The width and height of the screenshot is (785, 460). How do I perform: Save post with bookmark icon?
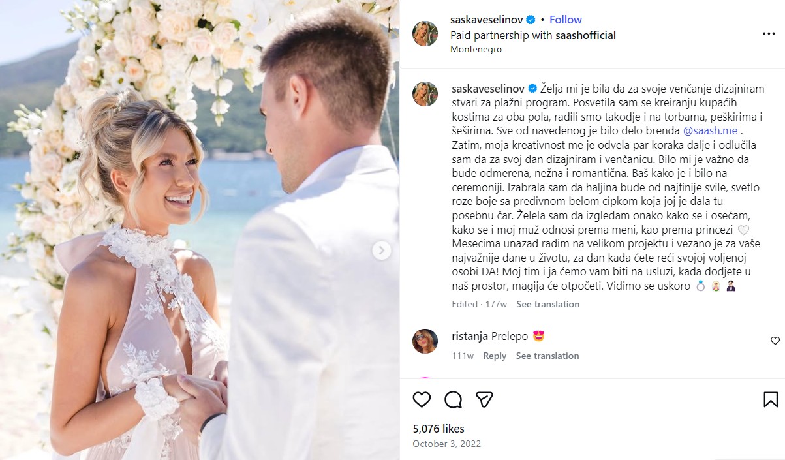pyautogui.click(x=770, y=399)
